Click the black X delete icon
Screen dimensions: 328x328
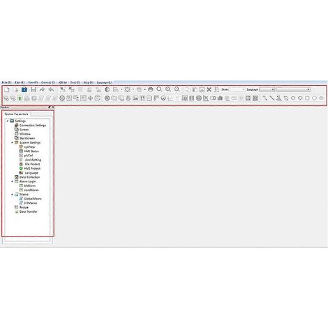click(209, 89)
